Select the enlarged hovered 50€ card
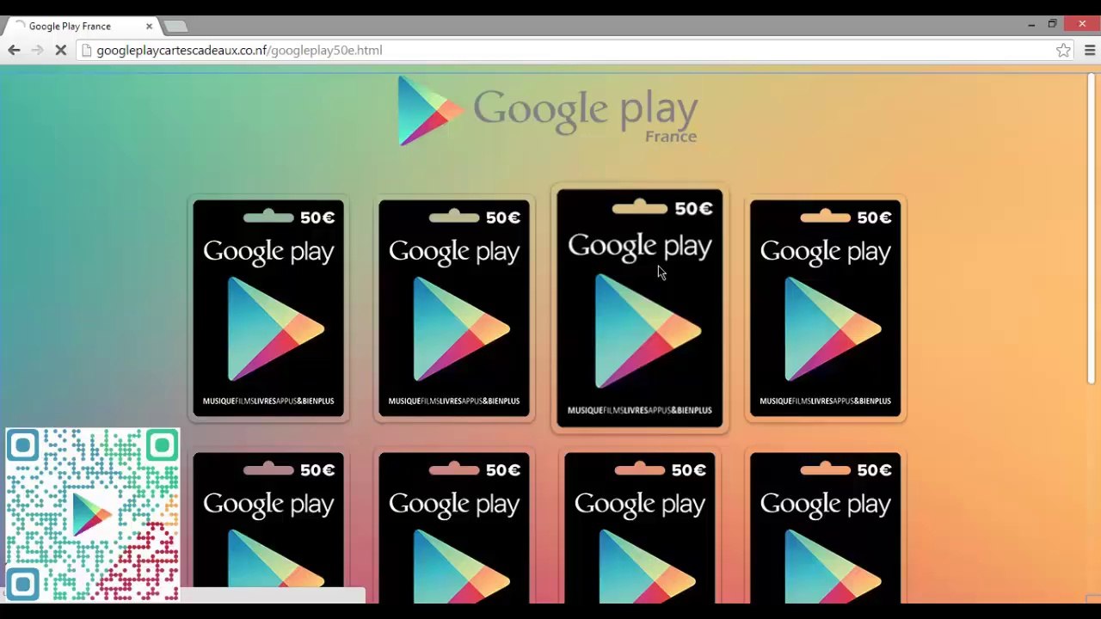Viewport: 1101px width, 619px height. coord(640,308)
